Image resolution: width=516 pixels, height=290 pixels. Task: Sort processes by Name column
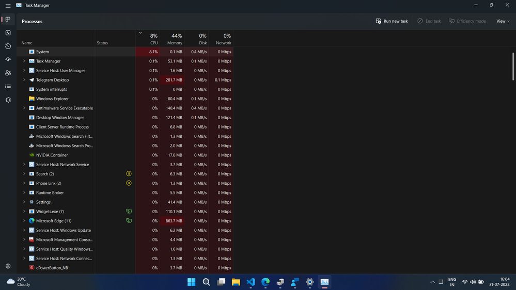(56, 39)
